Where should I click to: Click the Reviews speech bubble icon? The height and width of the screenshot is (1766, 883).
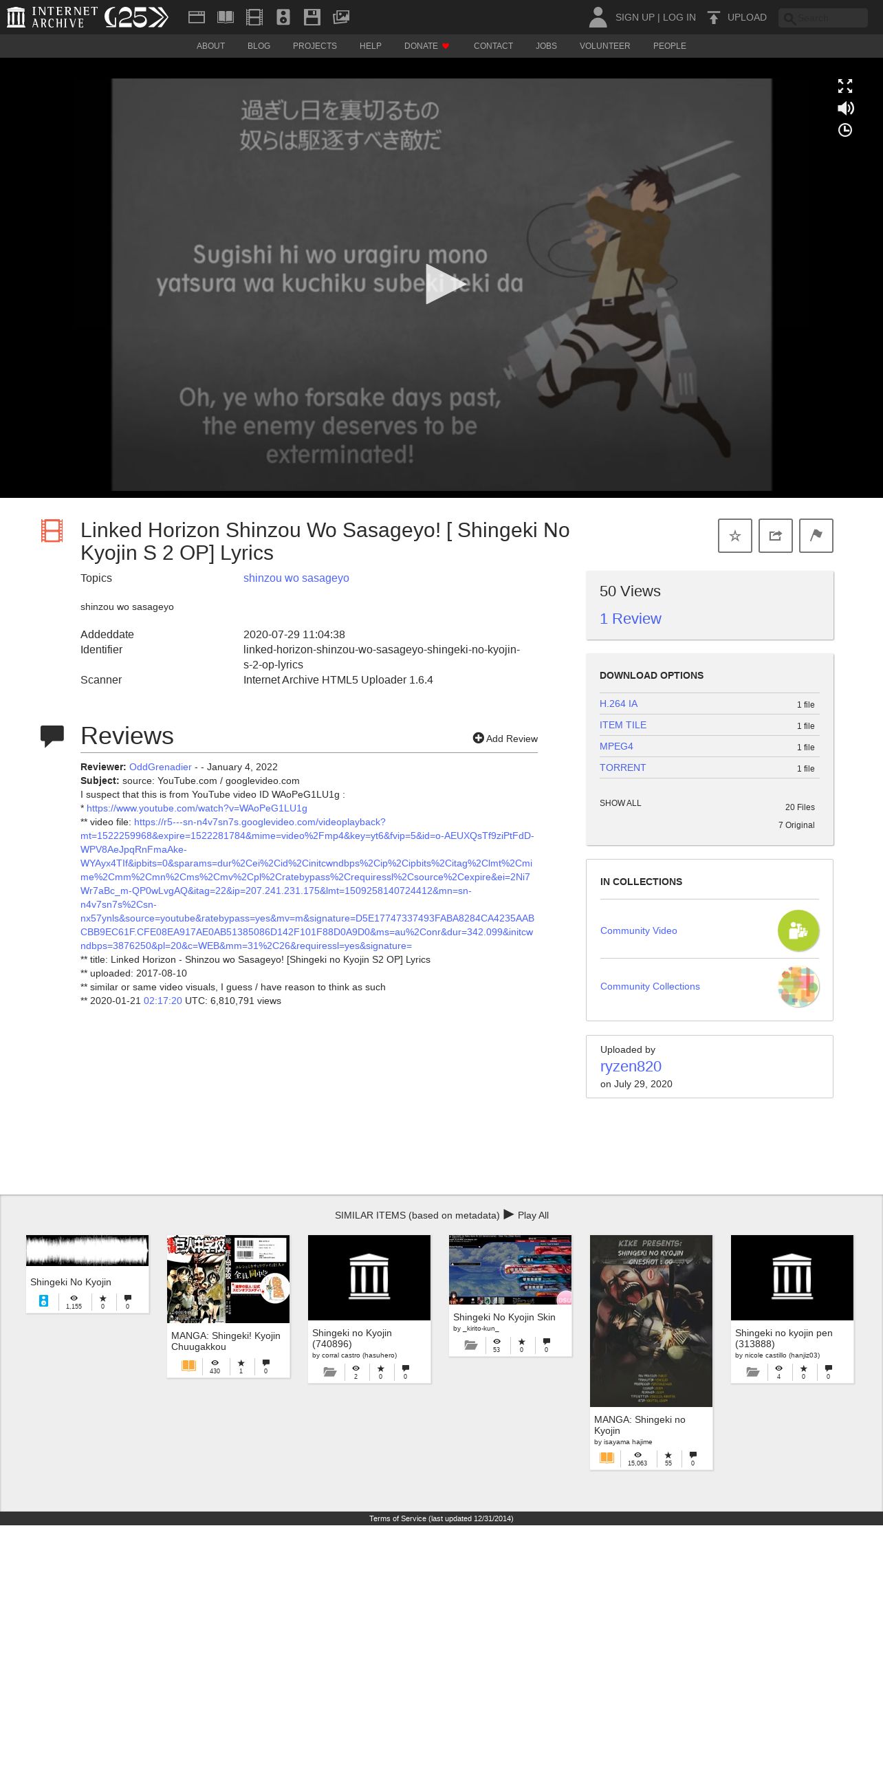coord(52,736)
